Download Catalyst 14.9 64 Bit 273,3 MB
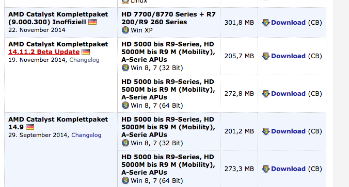 (288, 169)
